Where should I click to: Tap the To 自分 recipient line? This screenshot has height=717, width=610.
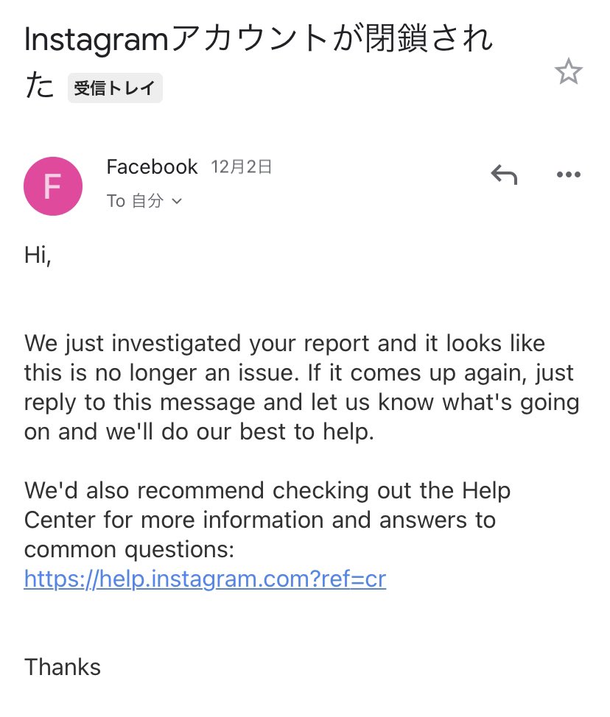pyautogui.click(x=144, y=201)
